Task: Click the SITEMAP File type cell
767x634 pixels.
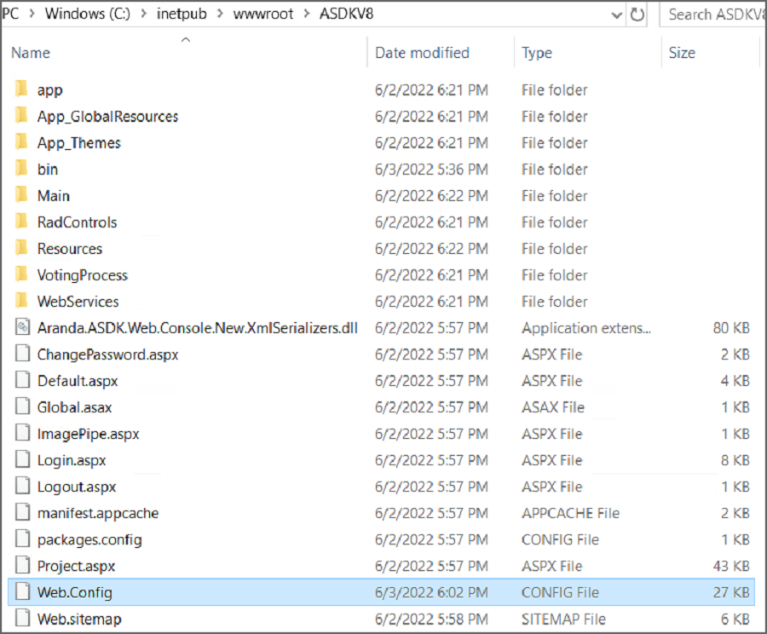Action: tap(563, 619)
